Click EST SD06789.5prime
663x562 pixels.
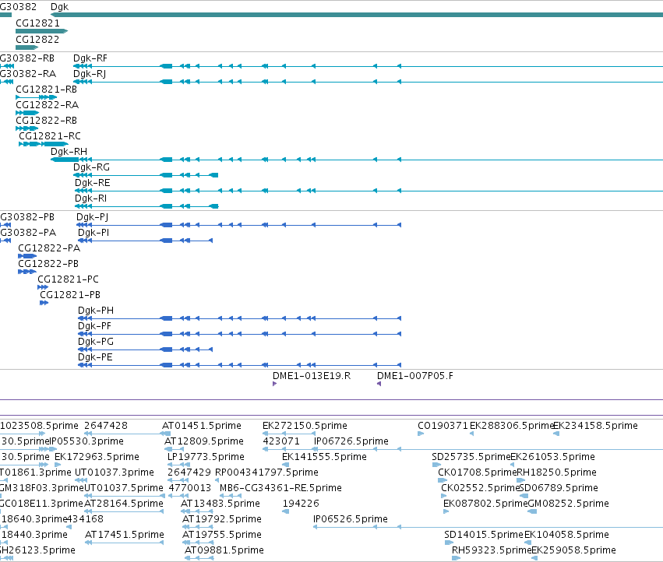pyautogui.click(x=559, y=489)
